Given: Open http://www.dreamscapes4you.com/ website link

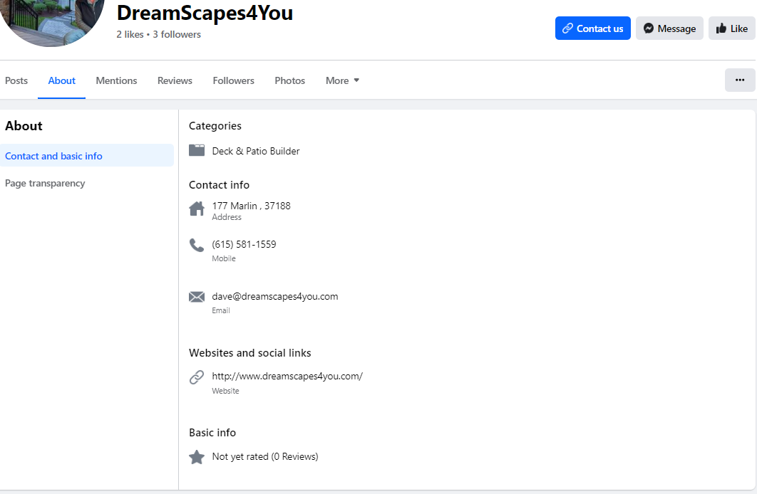Looking at the screenshot, I should [x=287, y=376].
